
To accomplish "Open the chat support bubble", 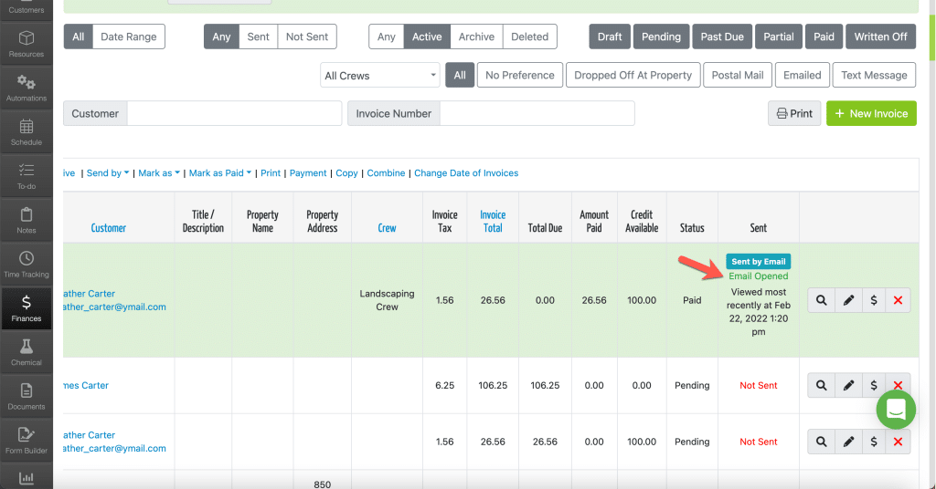I will click(x=896, y=410).
